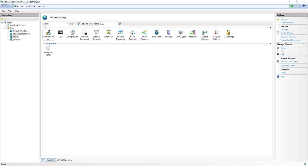The image size is (308, 166).
Task: Stop the website
Action: tap(282, 55)
